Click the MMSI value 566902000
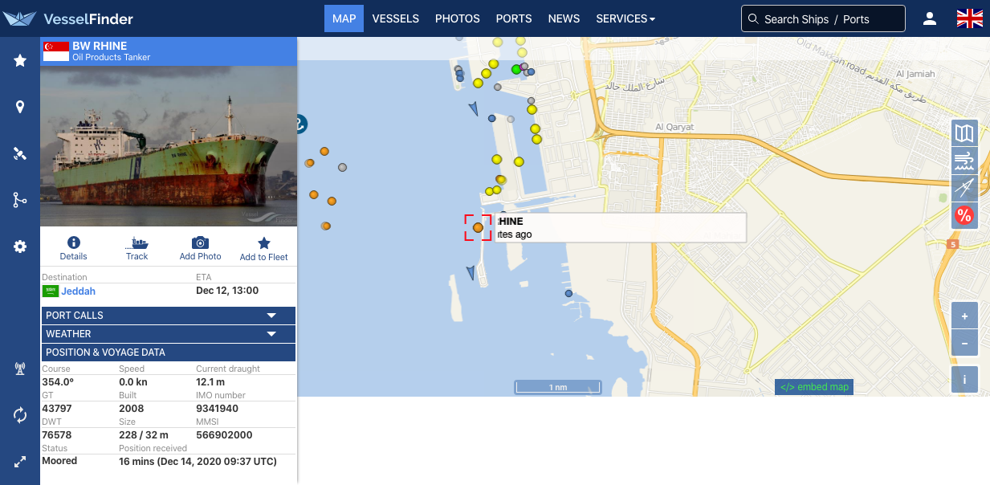This screenshot has width=990, height=485. 224,435
